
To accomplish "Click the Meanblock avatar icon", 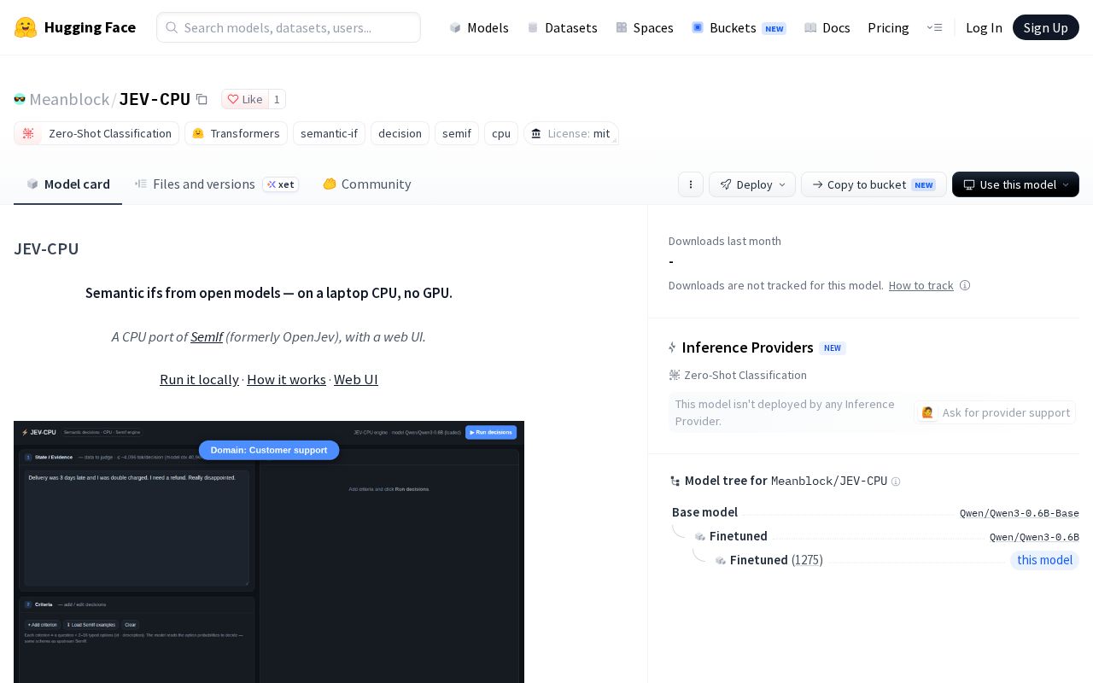I will (20, 99).
